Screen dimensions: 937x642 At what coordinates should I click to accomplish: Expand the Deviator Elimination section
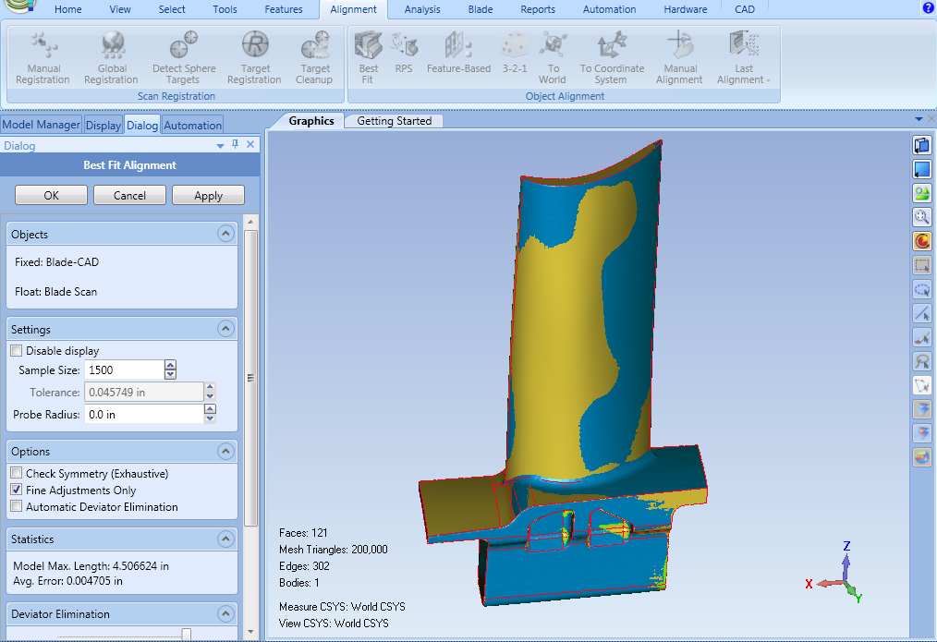(x=225, y=612)
